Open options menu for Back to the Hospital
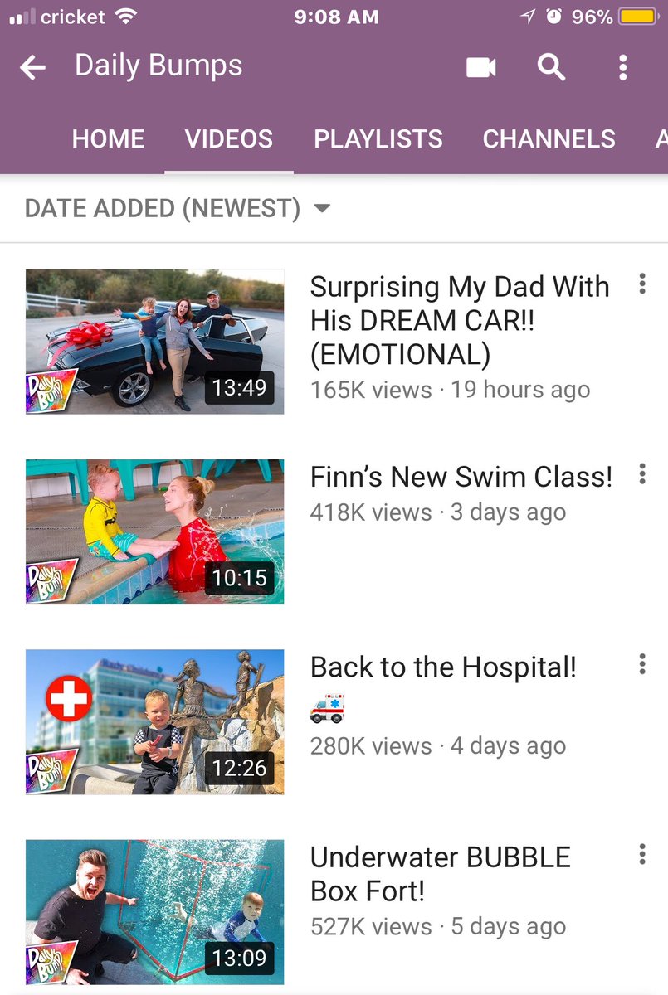Screen dimensions: 668x995 point(641,664)
